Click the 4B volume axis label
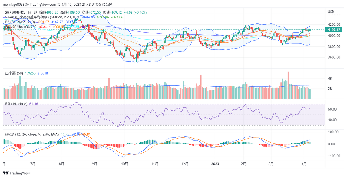This screenshot has width=347, height=178. tap(330, 78)
